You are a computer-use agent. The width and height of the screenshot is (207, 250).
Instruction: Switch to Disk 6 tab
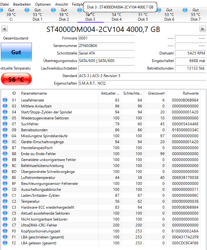coord(169,15)
